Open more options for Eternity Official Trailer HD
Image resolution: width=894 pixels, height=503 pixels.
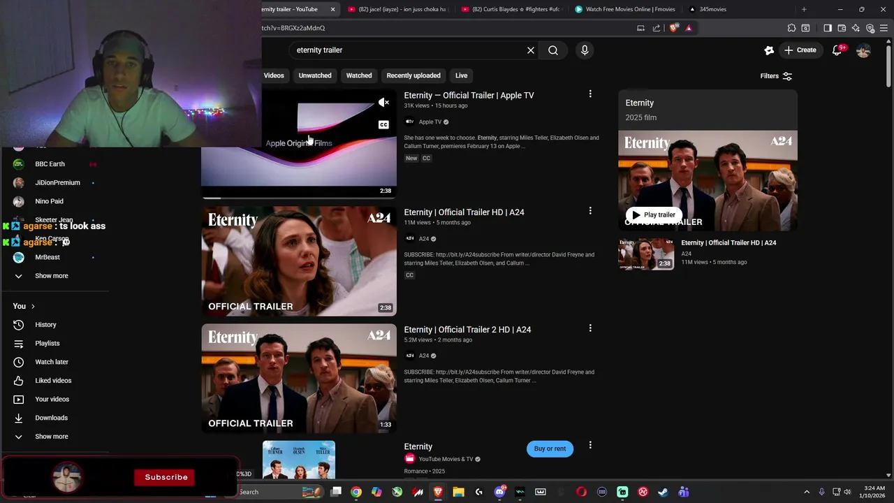(x=590, y=211)
